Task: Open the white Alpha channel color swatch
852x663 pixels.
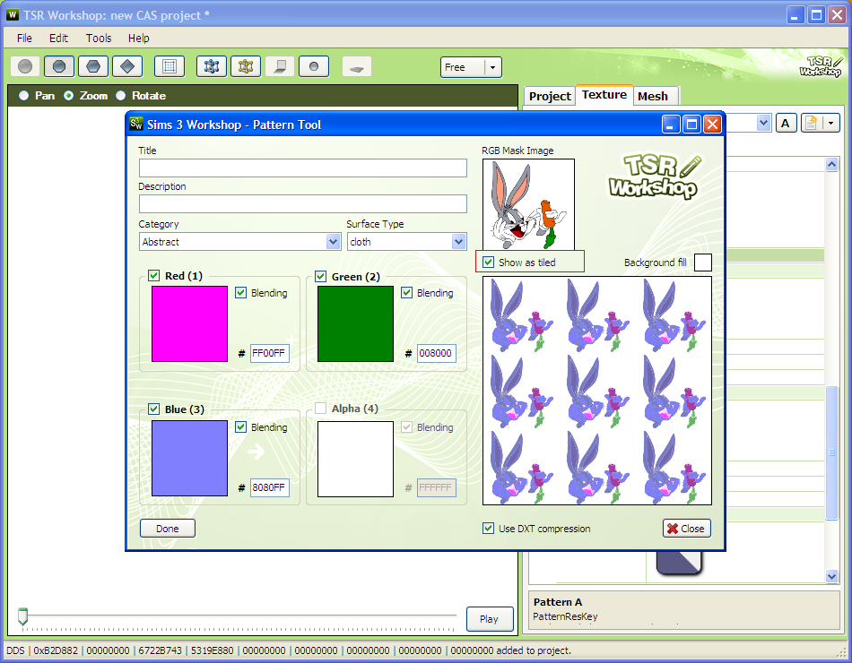Action: 355,459
